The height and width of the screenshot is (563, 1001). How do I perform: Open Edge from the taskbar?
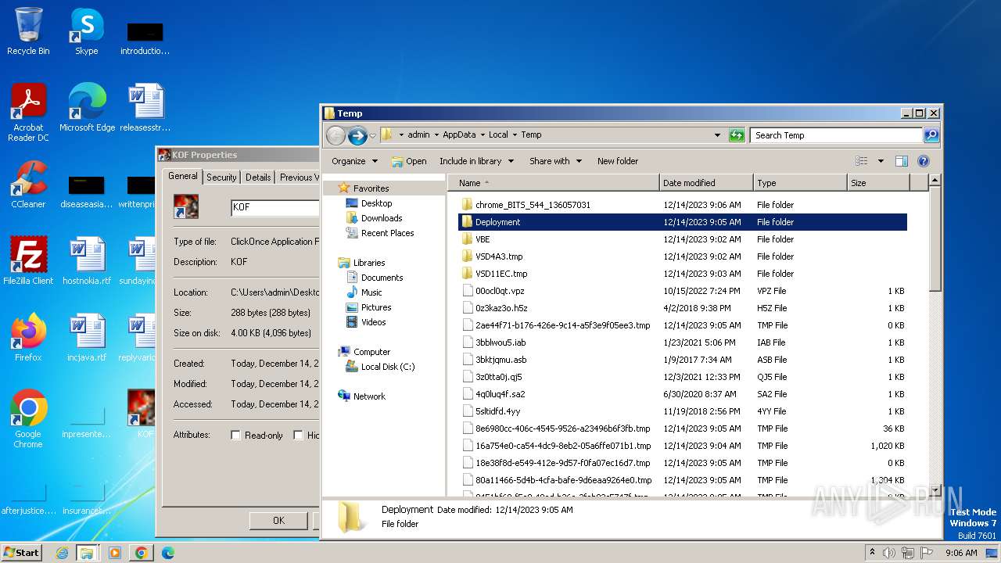tap(168, 553)
